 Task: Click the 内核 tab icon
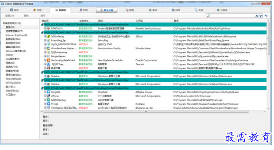tap(81, 10)
